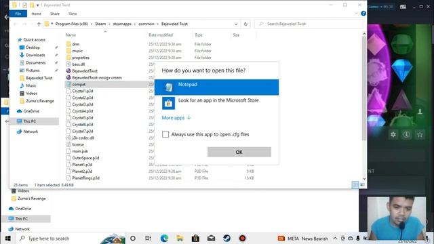Screen dimensions: 434x244
Task: Open address bar history dropdown
Action: (236, 24)
